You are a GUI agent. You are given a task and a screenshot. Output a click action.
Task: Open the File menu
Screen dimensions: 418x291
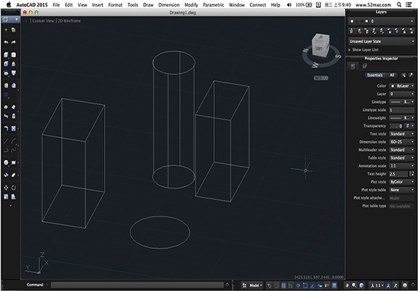[56, 5]
